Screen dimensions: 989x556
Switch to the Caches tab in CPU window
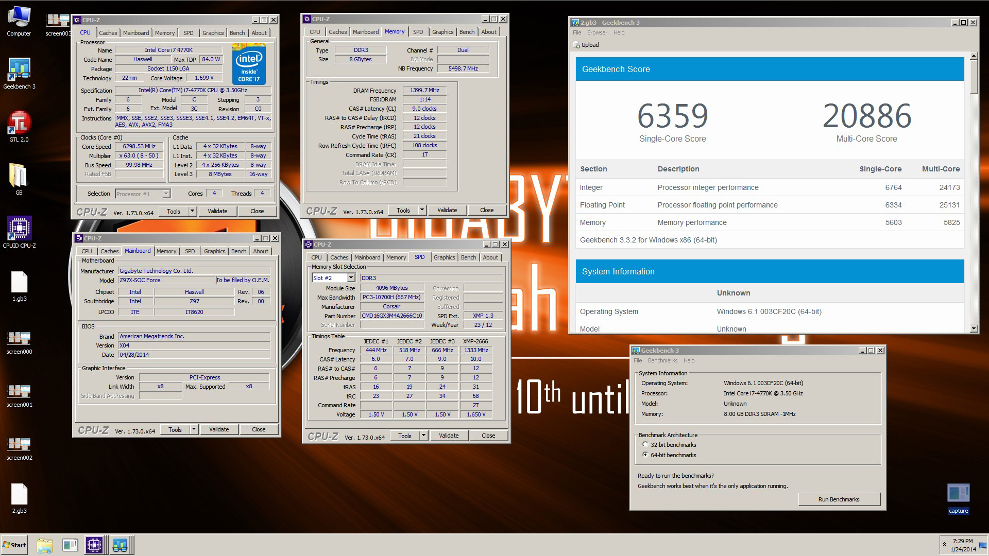(x=108, y=33)
